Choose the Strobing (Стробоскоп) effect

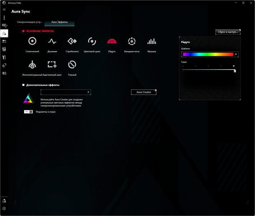pyautogui.click(x=72, y=41)
